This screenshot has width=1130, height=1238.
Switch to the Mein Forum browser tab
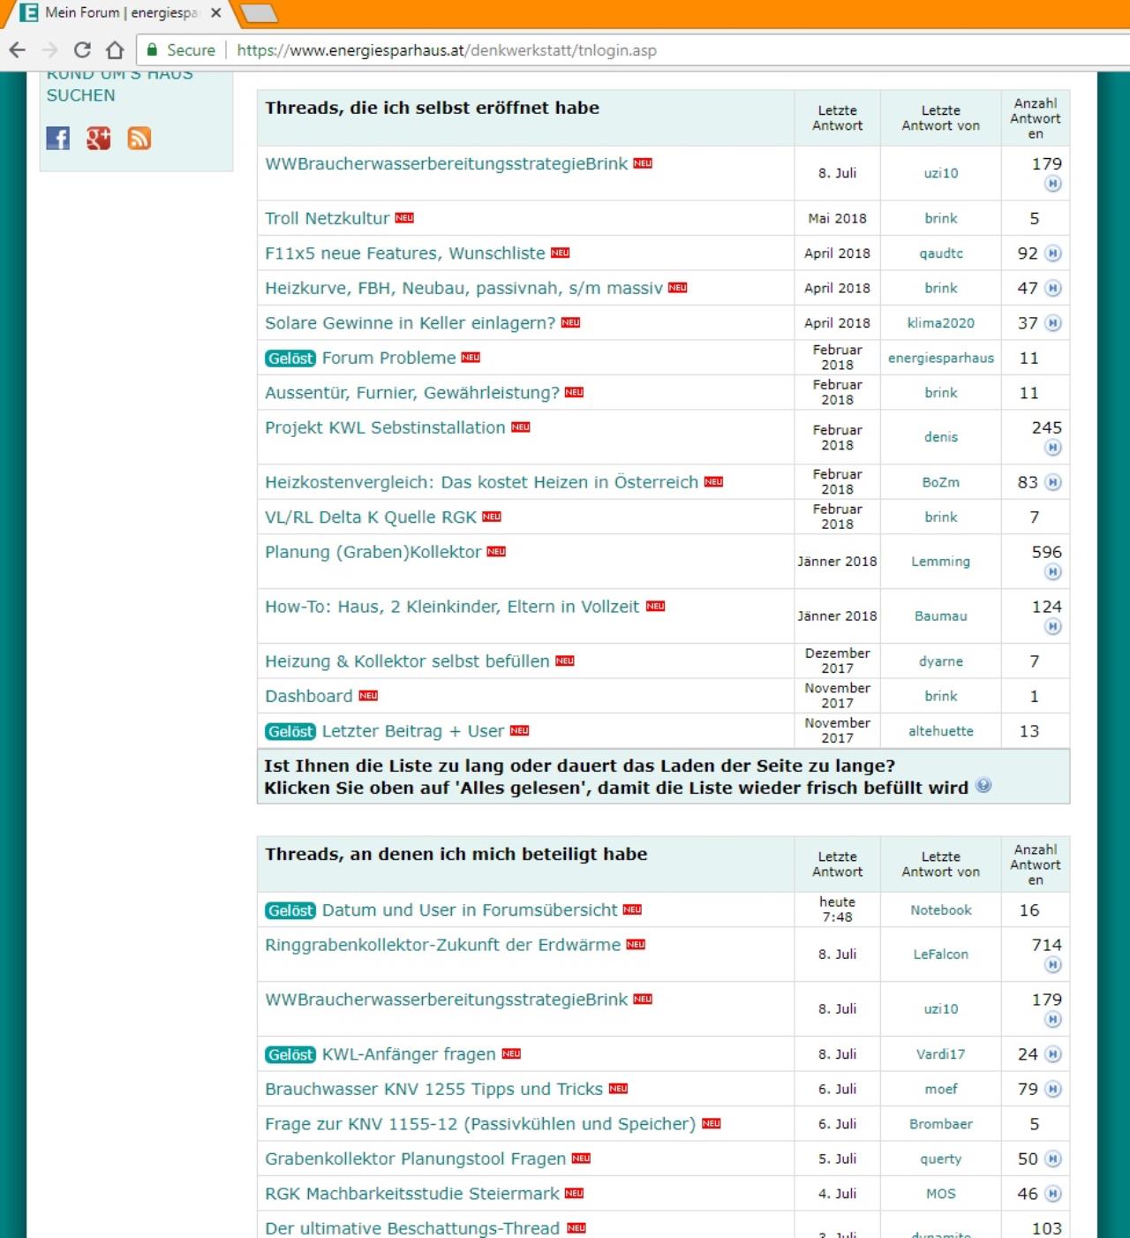pos(122,13)
